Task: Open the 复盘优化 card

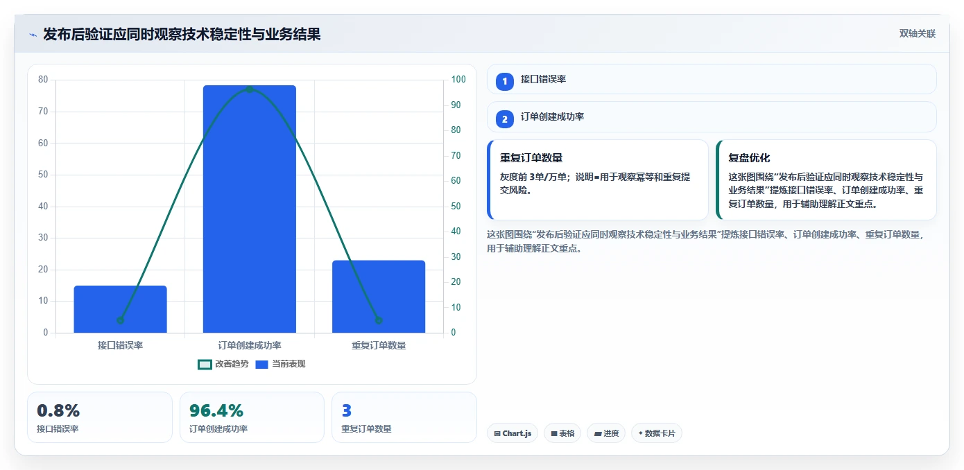Action: pyautogui.click(x=826, y=180)
